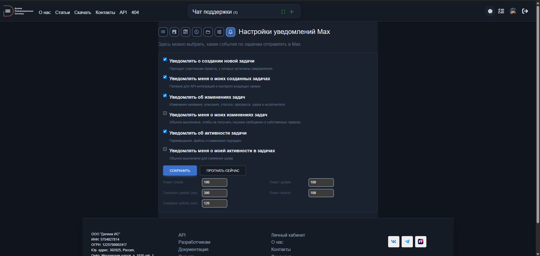Open the Rutube social link in footer
540x256 pixels.
coord(421,242)
